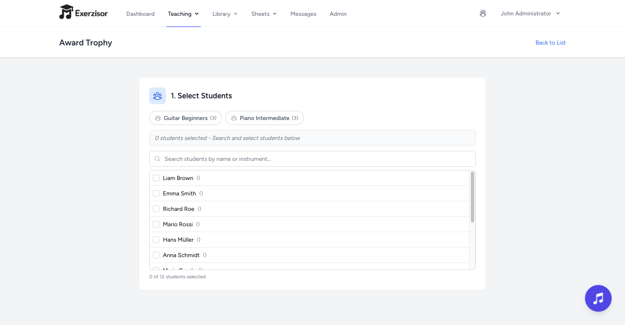Click the '0 students selected' status banner
Viewport: 625px width, 325px height.
(312, 138)
